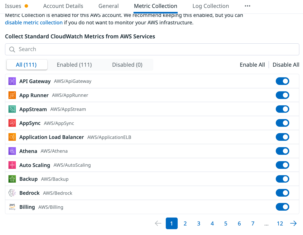Go to page 6
Screen dimensions: 303x235
coord(239,223)
